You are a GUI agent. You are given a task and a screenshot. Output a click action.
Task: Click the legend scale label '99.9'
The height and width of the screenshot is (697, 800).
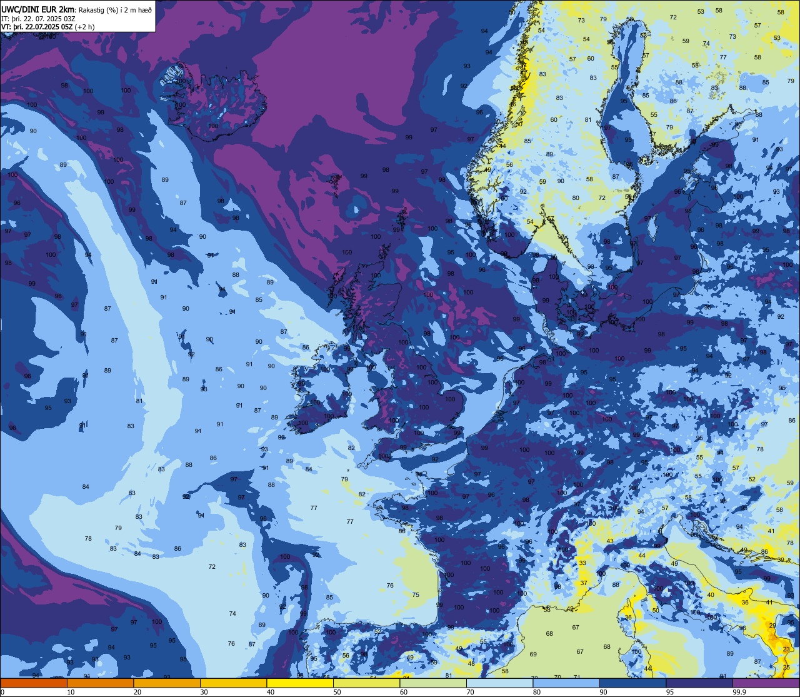(x=740, y=692)
